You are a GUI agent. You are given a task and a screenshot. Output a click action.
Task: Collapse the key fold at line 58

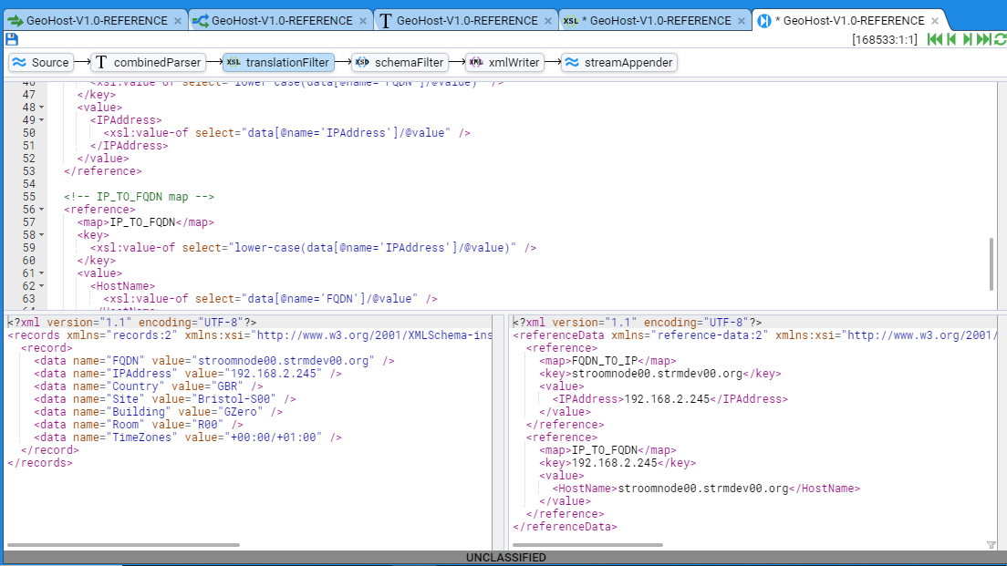coord(42,235)
